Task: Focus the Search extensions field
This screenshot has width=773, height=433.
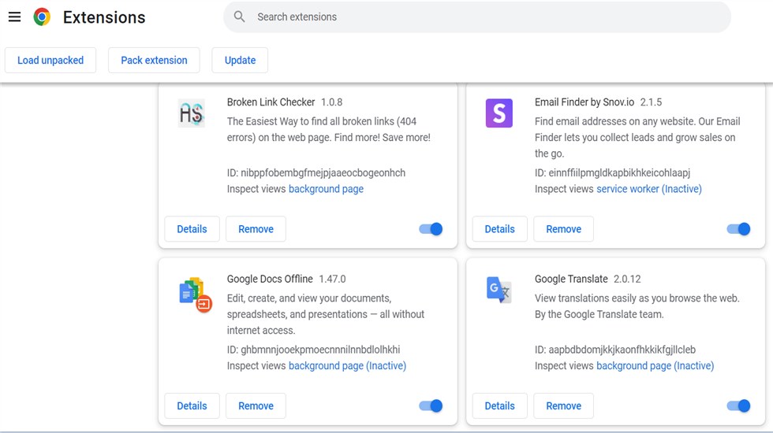Action: [x=477, y=17]
